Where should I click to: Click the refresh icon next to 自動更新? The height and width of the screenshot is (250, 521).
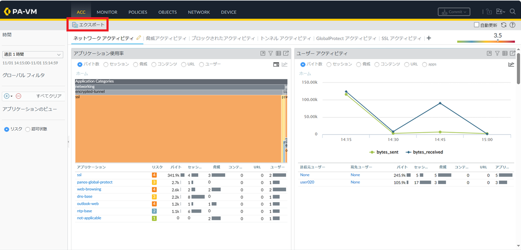point(504,25)
